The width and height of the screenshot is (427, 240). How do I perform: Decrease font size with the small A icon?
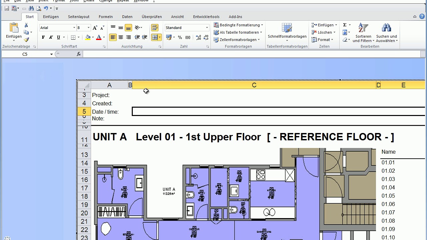point(102,28)
